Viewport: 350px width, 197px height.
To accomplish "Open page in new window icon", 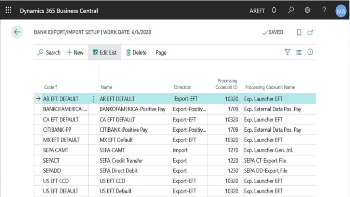I will [310, 32].
